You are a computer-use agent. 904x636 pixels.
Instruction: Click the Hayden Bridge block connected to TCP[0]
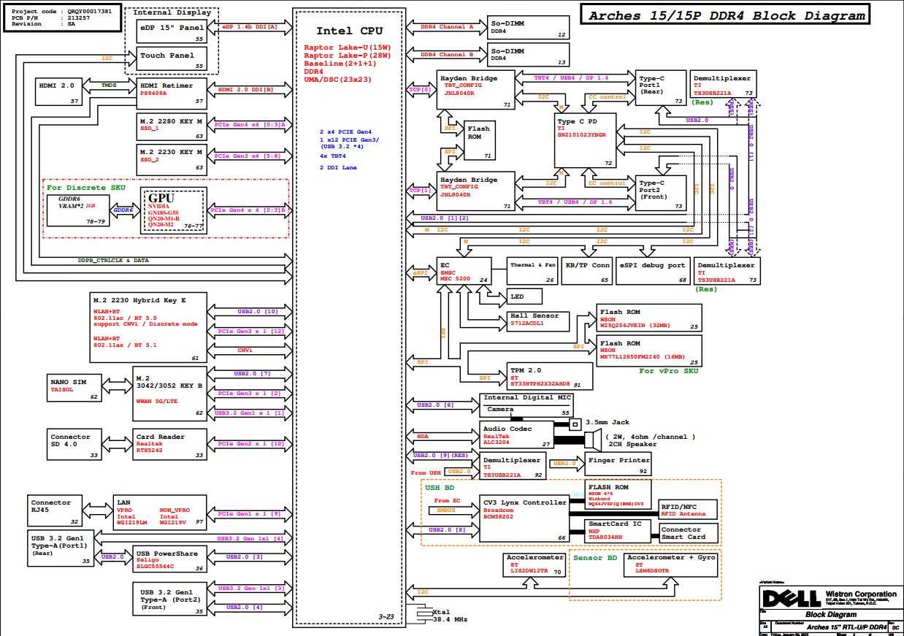click(475, 90)
